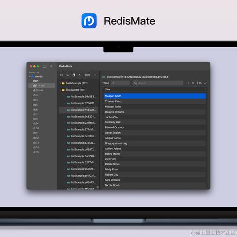
Task: Select the Thomas Kemp row
Action: [x=155, y=101]
